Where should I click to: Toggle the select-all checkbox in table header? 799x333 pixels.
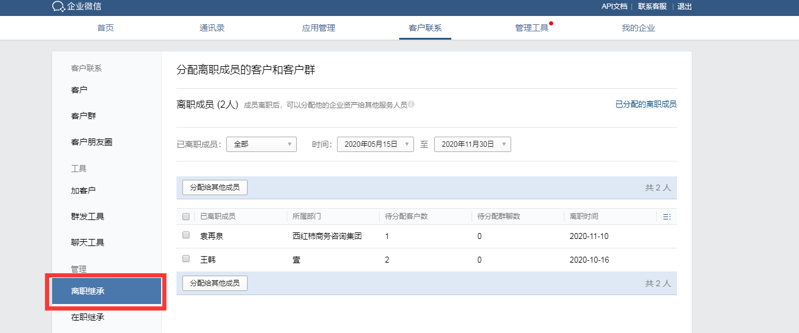click(186, 216)
